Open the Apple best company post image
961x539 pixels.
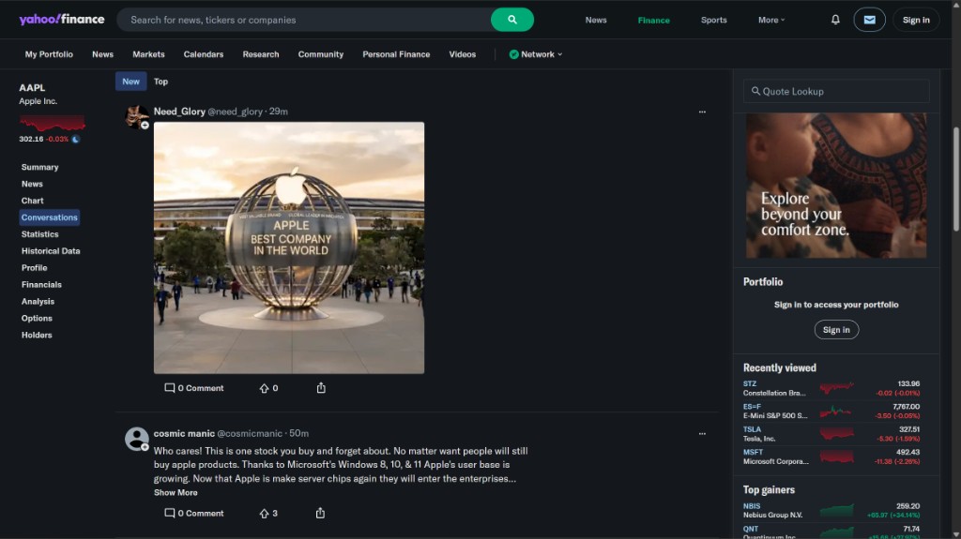coord(289,247)
